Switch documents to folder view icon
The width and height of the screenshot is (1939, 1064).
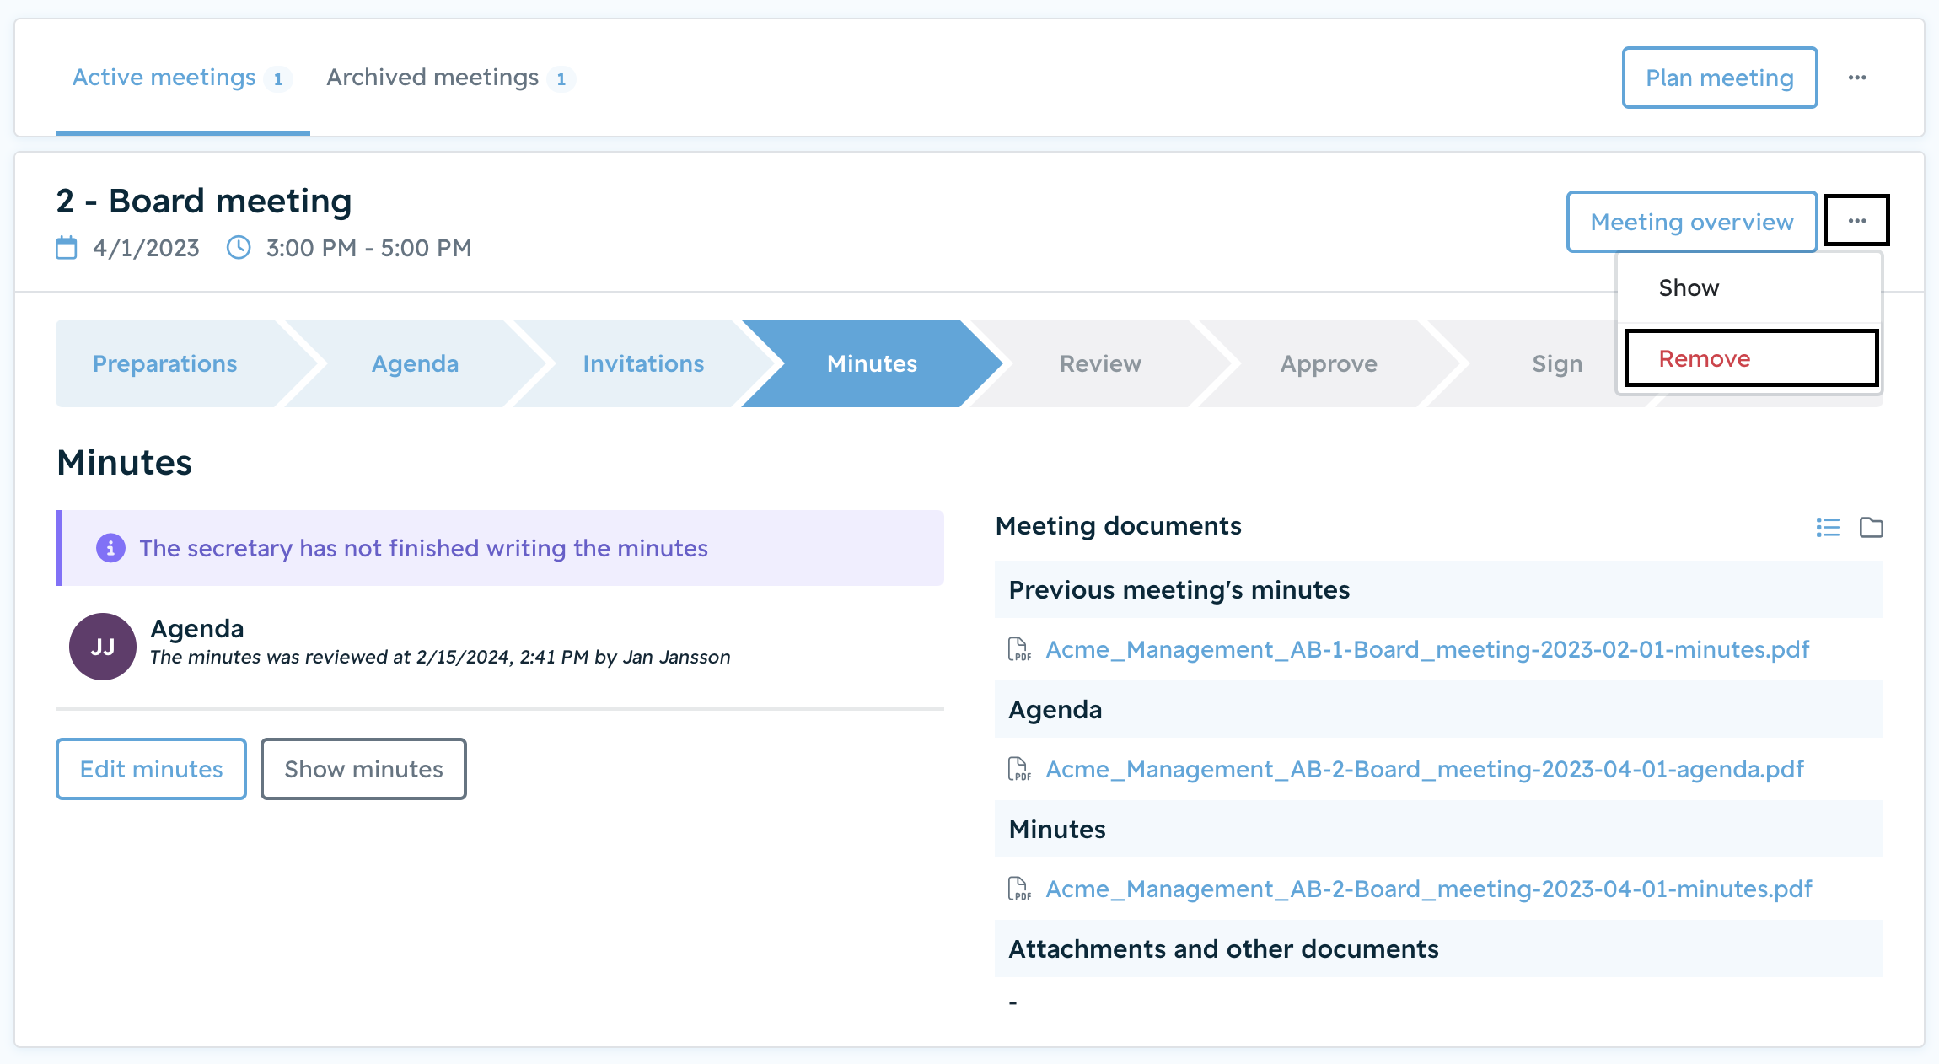(1872, 527)
